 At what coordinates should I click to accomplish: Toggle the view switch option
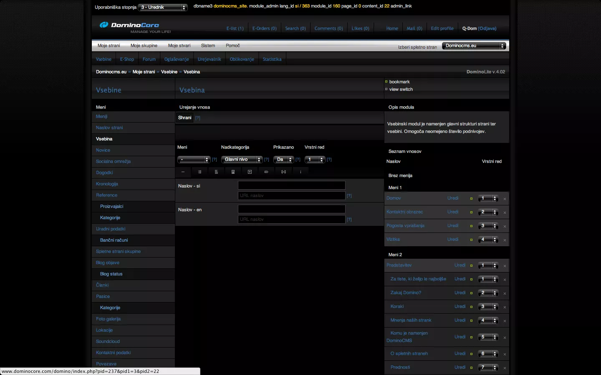[401, 90]
